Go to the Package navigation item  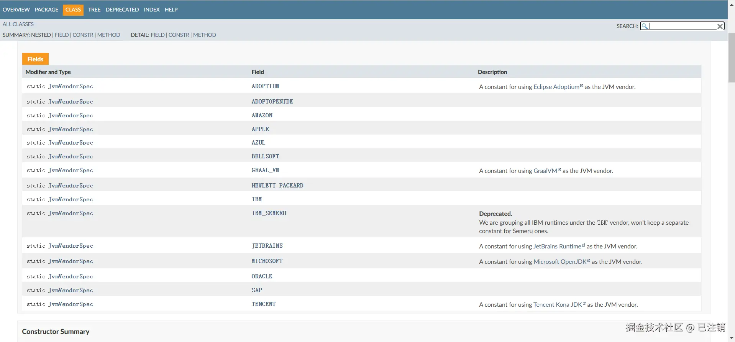(x=46, y=10)
